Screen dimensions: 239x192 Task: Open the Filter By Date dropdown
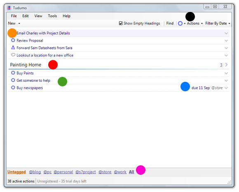coord(218,23)
